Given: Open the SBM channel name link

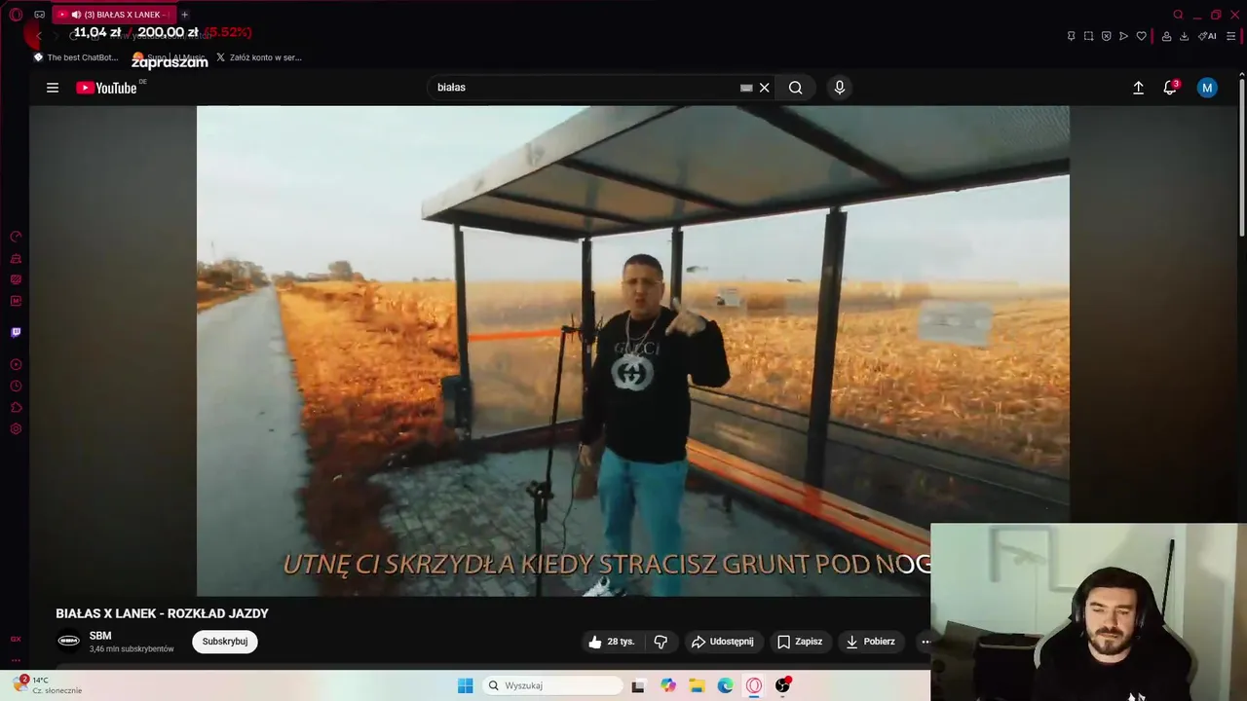Looking at the screenshot, I should tap(100, 636).
